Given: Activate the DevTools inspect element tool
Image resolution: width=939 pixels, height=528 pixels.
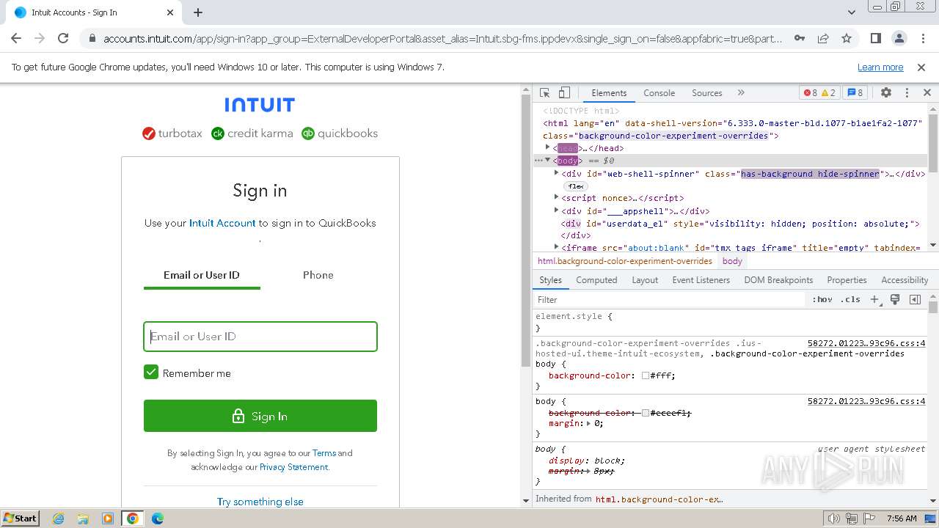Looking at the screenshot, I should 544,92.
